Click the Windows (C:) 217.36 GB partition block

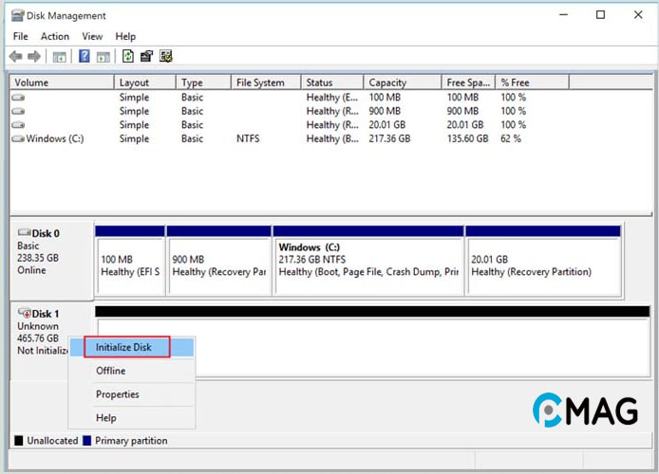[x=367, y=264]
